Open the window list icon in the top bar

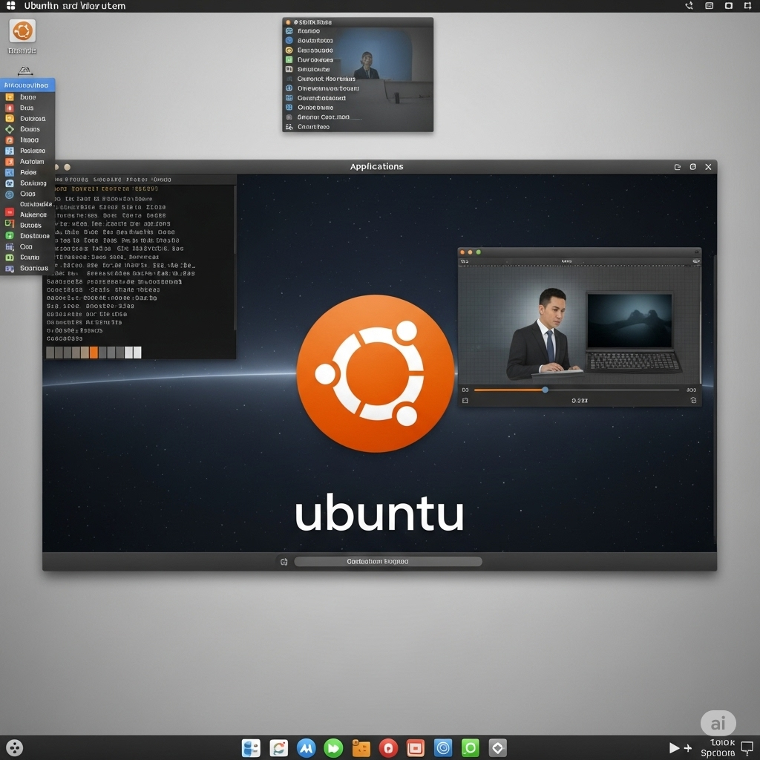[x=709, y=6]
